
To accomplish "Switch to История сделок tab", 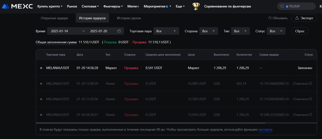I will coord(129,18).
